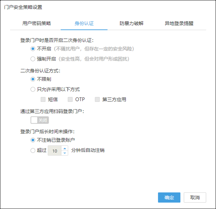This screenshot has width=216, height=209.
Task: Switch to the 用户密码策略 tab
Action: point(37,23)
